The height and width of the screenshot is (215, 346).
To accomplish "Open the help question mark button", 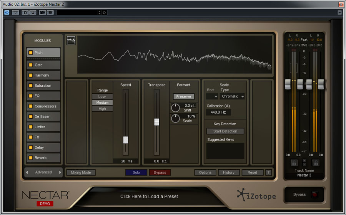I will [x=268, y=172].
